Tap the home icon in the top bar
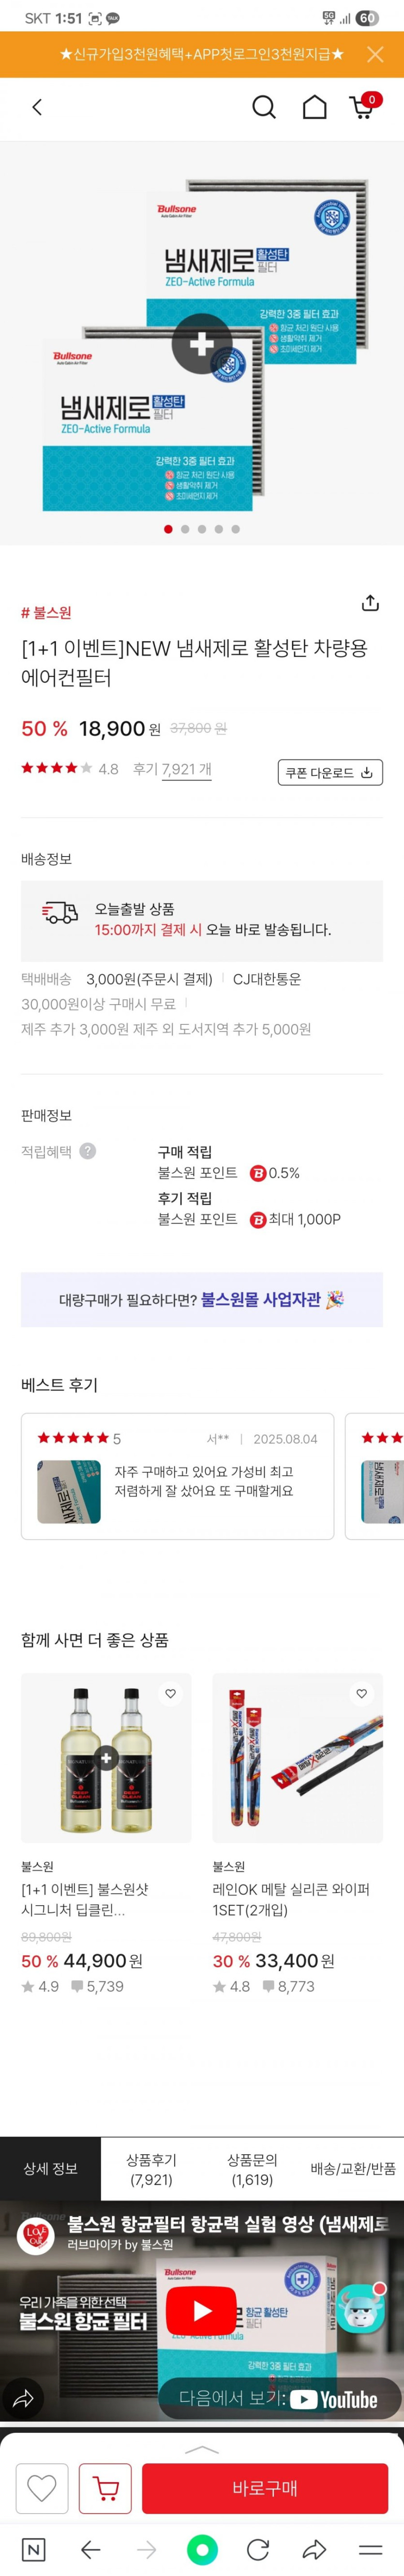Image resolution: width=404 pixels, height=2576 pixels. tap(315, 107)
